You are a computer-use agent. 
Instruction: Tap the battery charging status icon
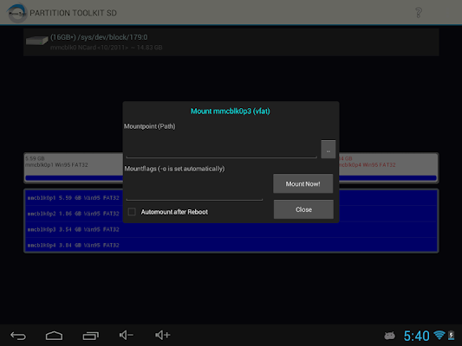(x=451, y=335)
